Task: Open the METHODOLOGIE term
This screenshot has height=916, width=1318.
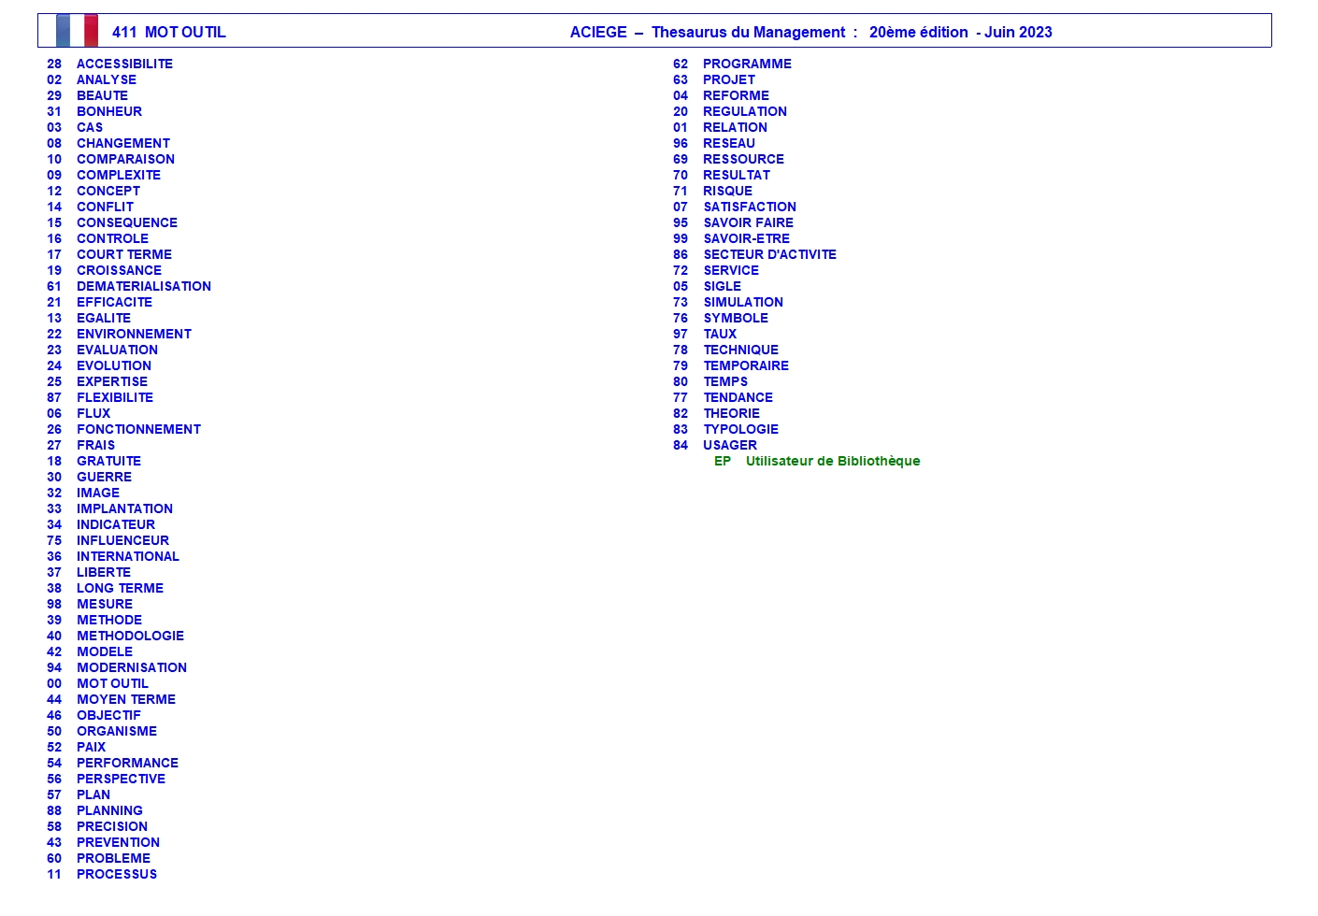Action: tap(130, 636)
